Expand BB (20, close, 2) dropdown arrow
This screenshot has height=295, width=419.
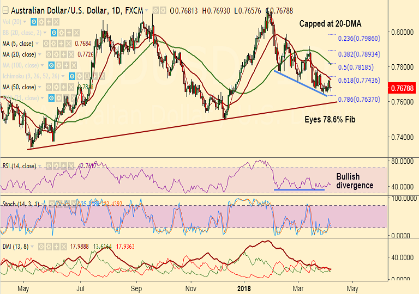point(45,33)
